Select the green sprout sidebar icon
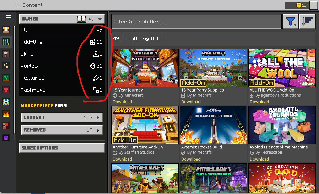319x194 pixels. pyautogui.click(x=6, y=78)
